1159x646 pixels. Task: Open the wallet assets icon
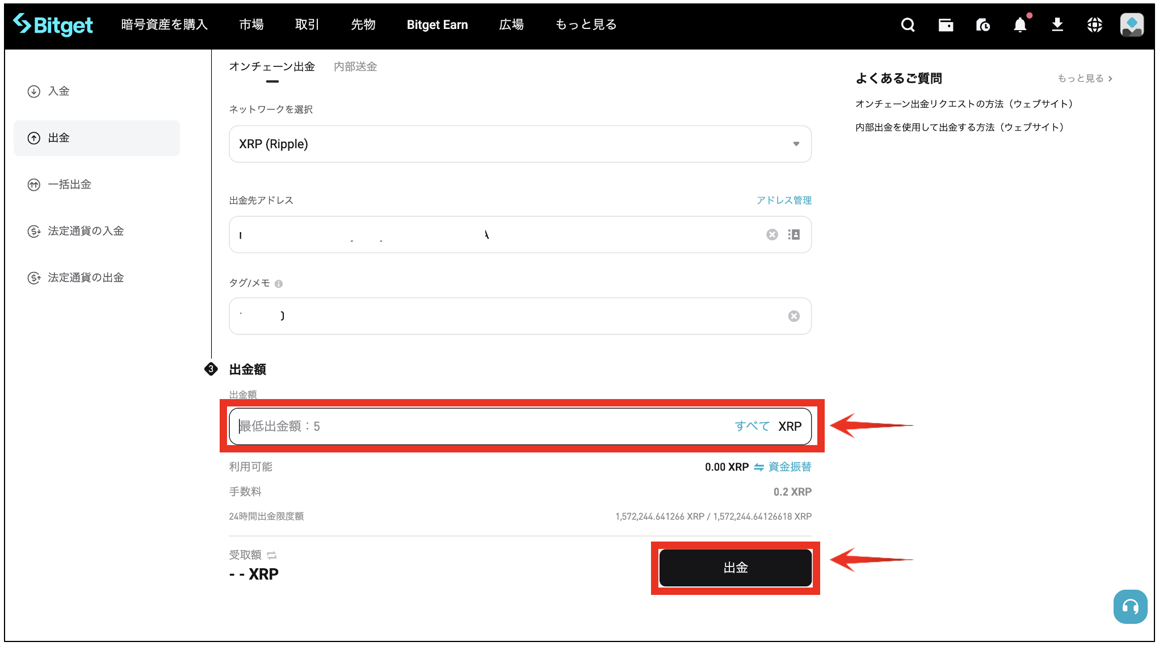click(x=946, y=25)
